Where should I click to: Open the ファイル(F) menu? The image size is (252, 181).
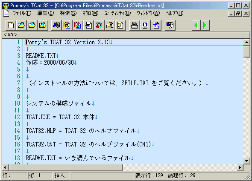point(22,13)
